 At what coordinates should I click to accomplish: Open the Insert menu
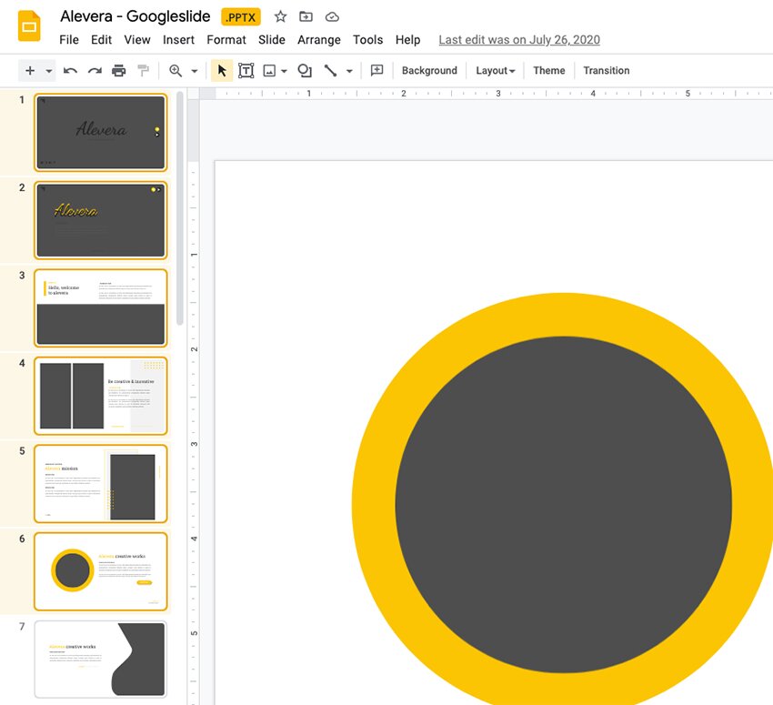pos(178,40)
